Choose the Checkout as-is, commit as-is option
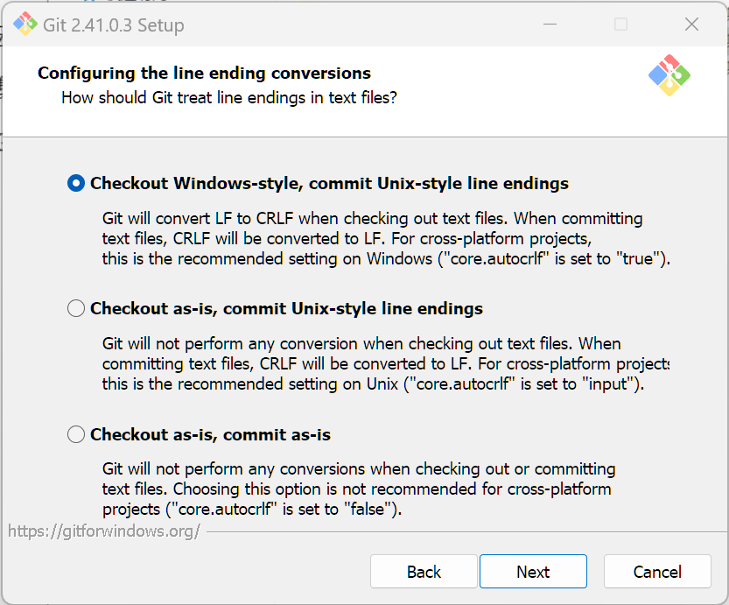729x605 pixels. tap(77, 434)
